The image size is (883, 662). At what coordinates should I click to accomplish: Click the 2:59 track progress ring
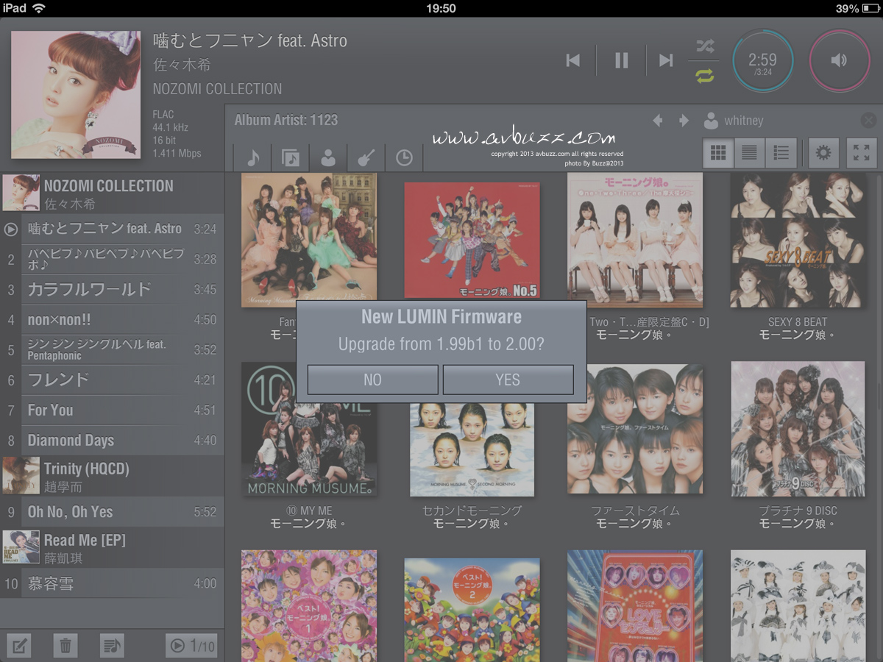point(762,61)
